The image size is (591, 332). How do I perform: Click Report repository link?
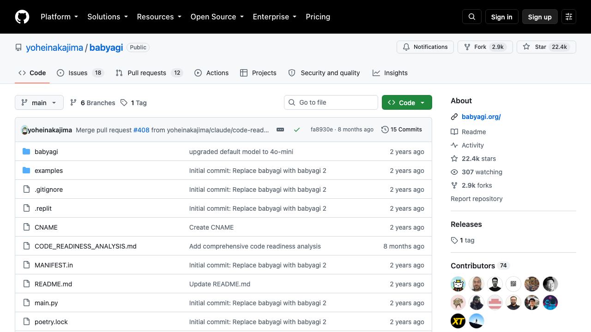[476, 199]
